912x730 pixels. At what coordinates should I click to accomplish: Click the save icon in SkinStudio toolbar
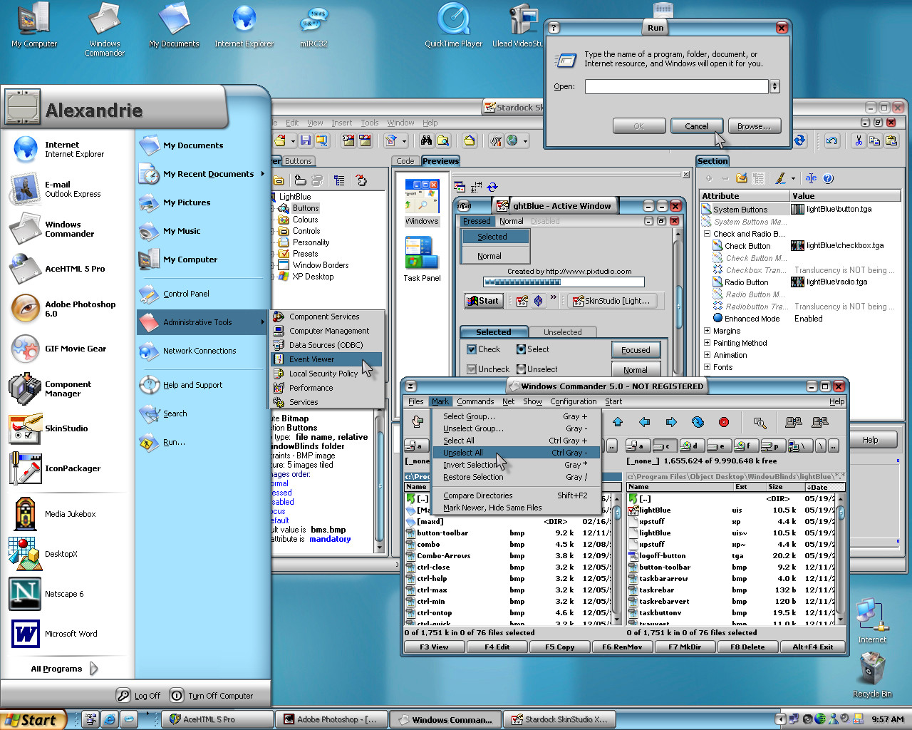(x=306, y=140)
